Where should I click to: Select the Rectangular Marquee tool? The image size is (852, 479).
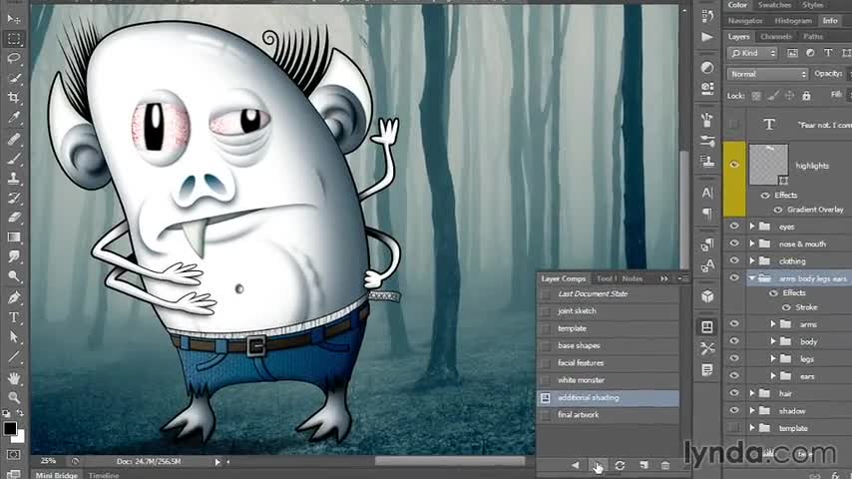click(14, 39)
